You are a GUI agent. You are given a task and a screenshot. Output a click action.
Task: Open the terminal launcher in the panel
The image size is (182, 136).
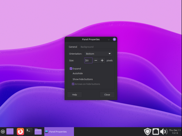(29, 131)
